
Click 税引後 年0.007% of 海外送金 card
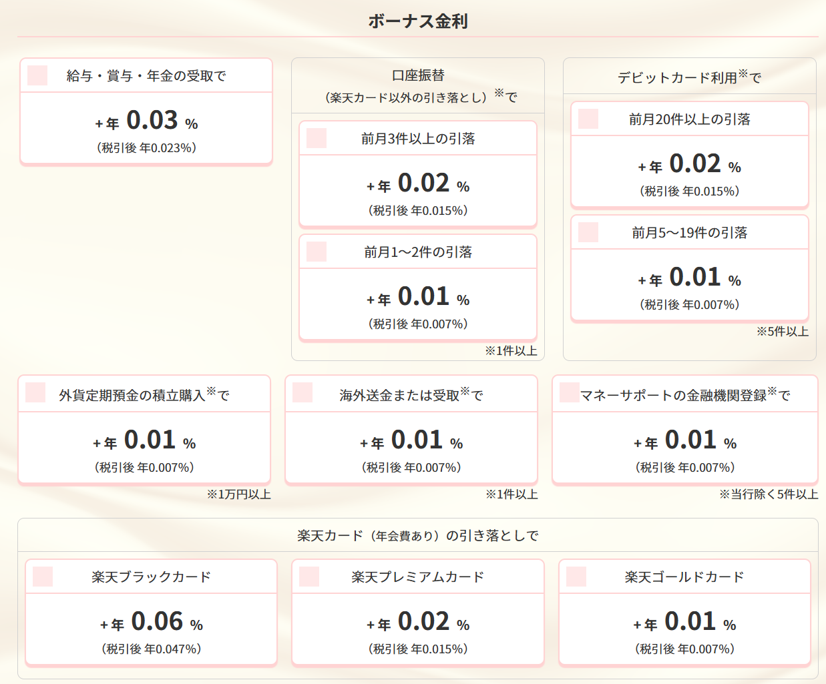[411, 468]
